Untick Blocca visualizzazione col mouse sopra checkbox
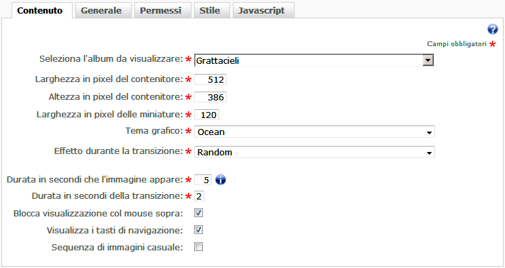Viewport: 505px width, 268px height. click(198, 213)
